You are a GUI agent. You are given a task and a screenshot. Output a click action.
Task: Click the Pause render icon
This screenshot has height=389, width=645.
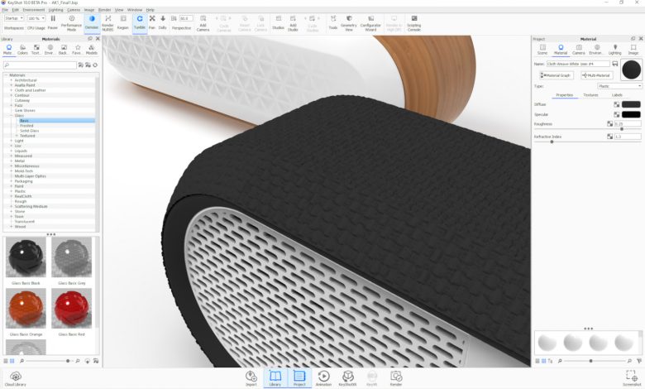[x=53, y=21]
